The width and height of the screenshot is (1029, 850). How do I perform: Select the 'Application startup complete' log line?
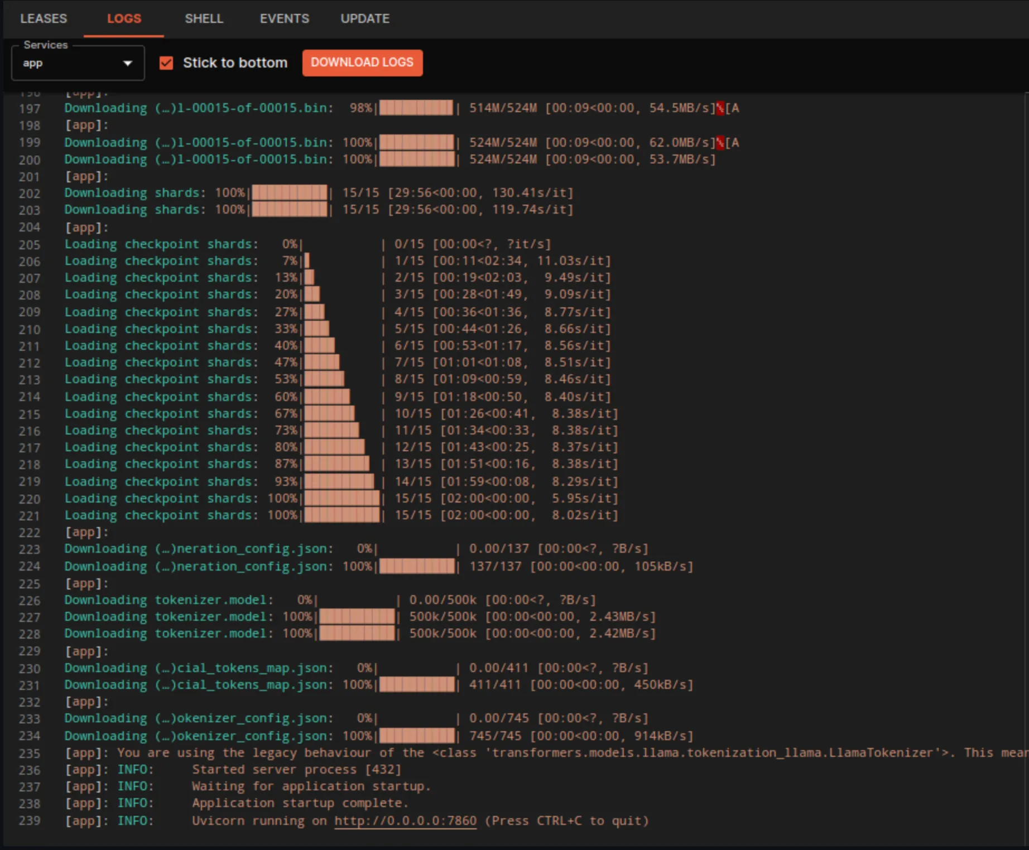300,803
